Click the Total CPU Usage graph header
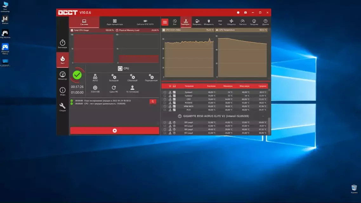The image size is (361, 203). pos(92,30)
